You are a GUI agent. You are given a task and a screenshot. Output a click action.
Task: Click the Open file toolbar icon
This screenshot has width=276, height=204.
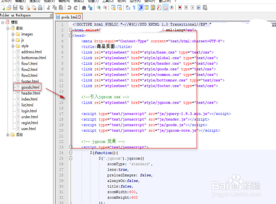[9, 8]
